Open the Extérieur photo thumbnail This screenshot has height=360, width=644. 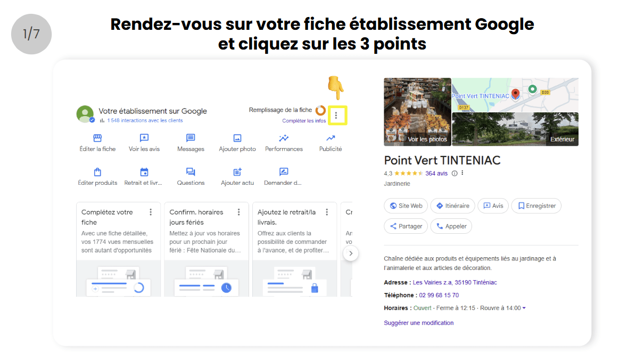[x=515, y=129]
